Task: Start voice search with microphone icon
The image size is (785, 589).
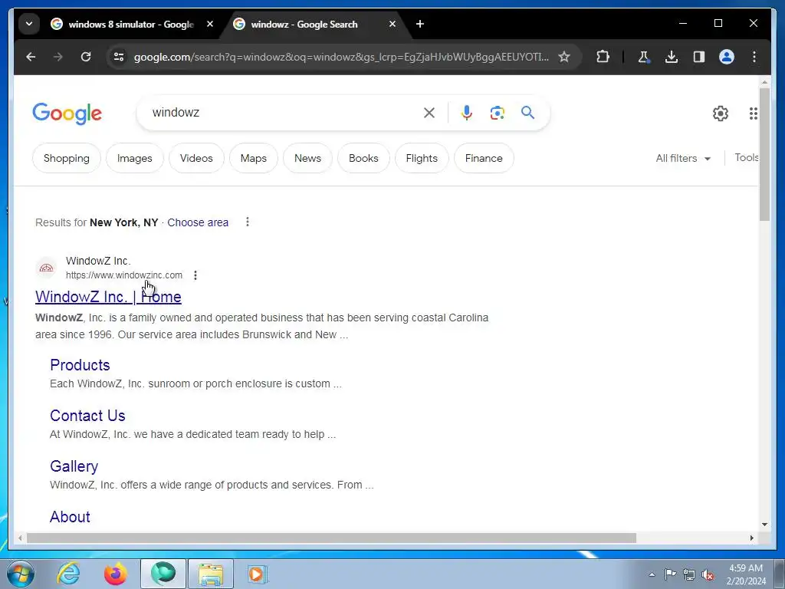Action: (x=467, y=113)
